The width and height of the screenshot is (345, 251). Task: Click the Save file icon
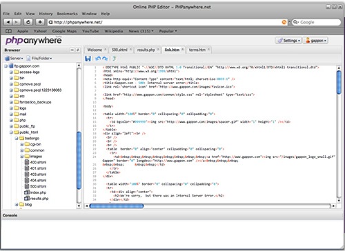pyautogui.click(x=88, y=59)
